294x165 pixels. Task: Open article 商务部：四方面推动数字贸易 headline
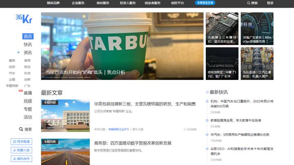(x=133, y=143)
